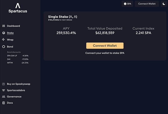Toggle dark mode with the moon icon
Viewport: 168px width, 114px height.
164,4
